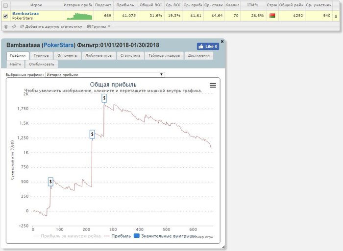Click the blue 'Значительные выигрыши' legend swatch
Image resolution: width=343 pixels, height=251 pixels.
(x=137, y=236)
